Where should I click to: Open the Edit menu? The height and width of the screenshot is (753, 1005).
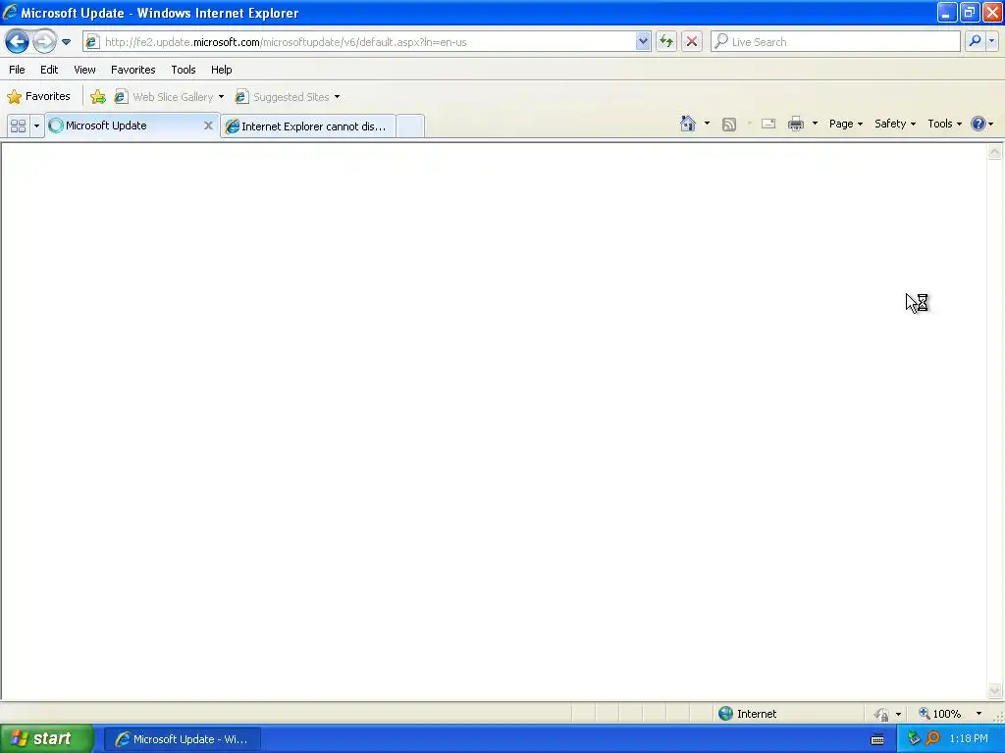point(49,70)
